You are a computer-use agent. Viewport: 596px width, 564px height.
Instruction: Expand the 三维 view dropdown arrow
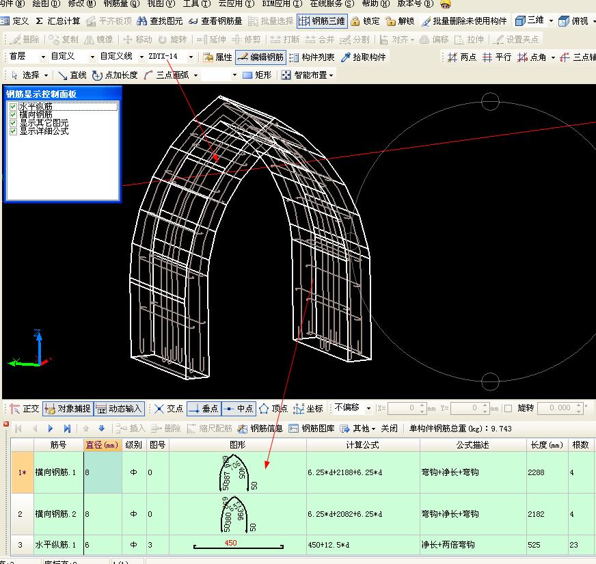click(x=551, y=21)
